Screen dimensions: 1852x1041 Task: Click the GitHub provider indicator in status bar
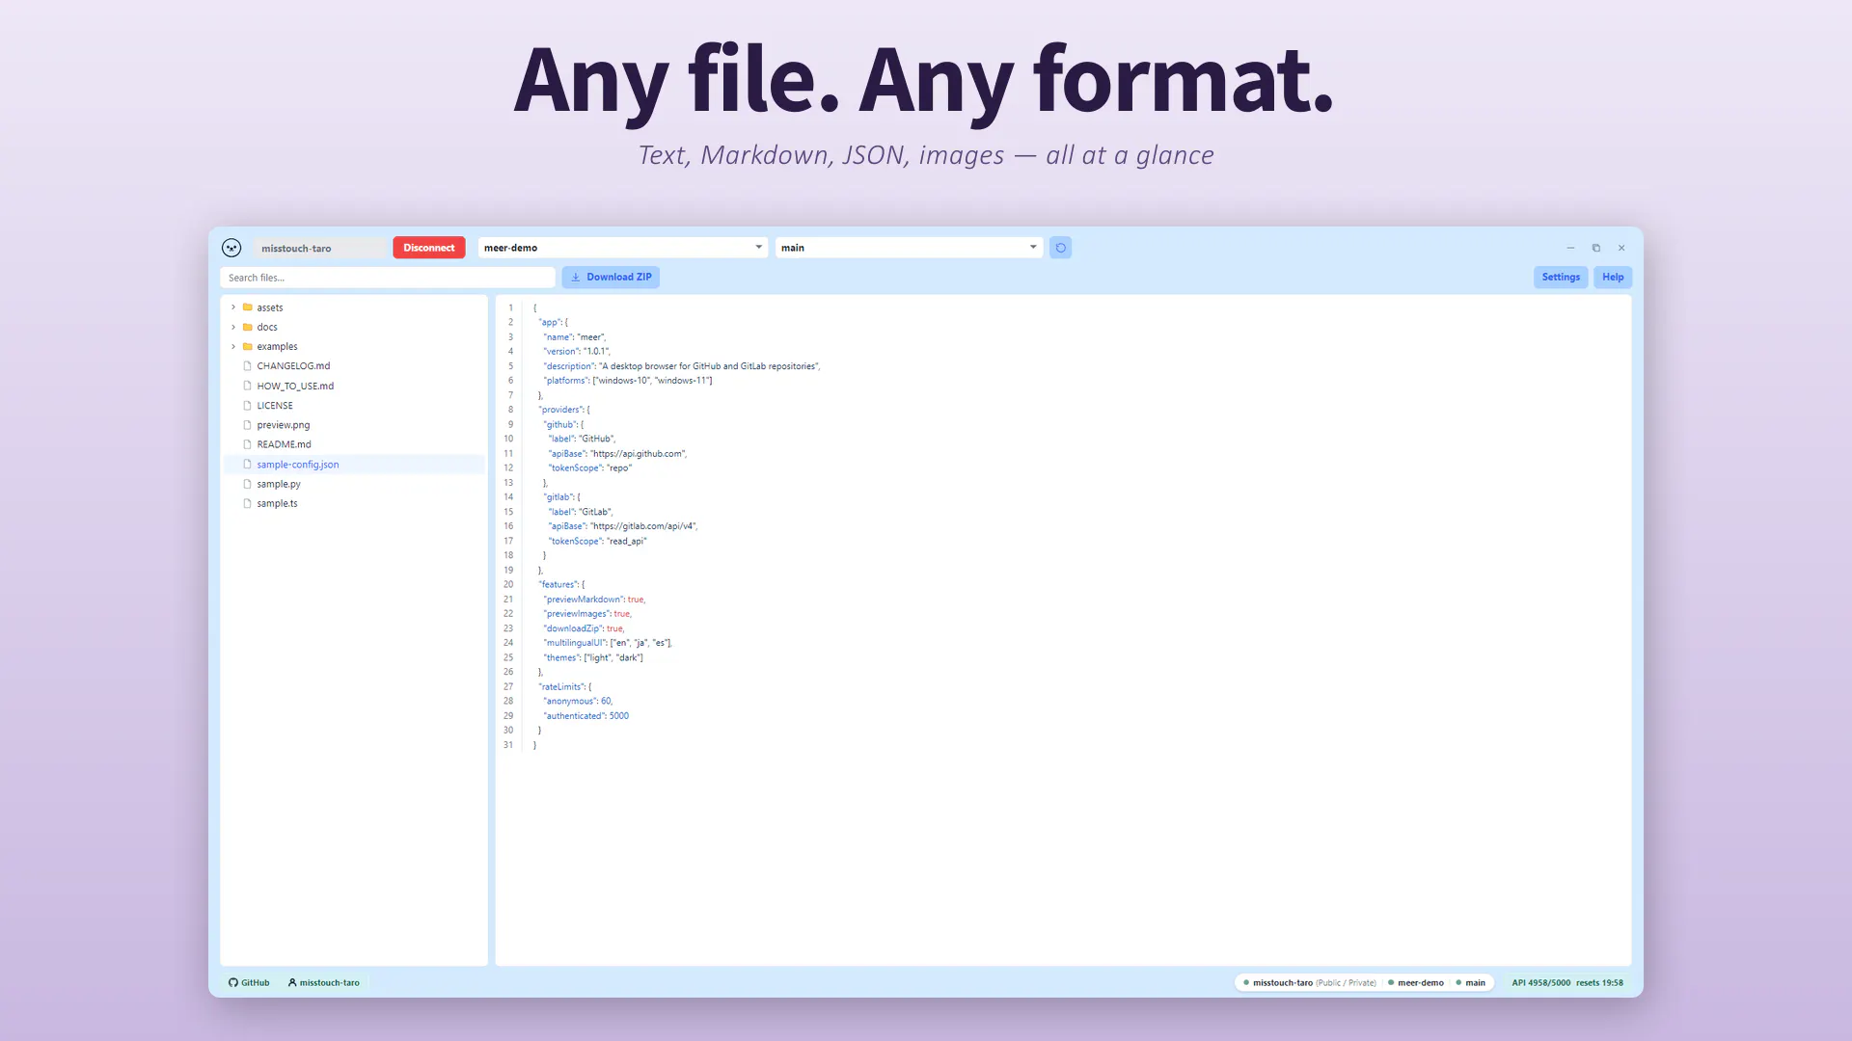pos(249,983)
